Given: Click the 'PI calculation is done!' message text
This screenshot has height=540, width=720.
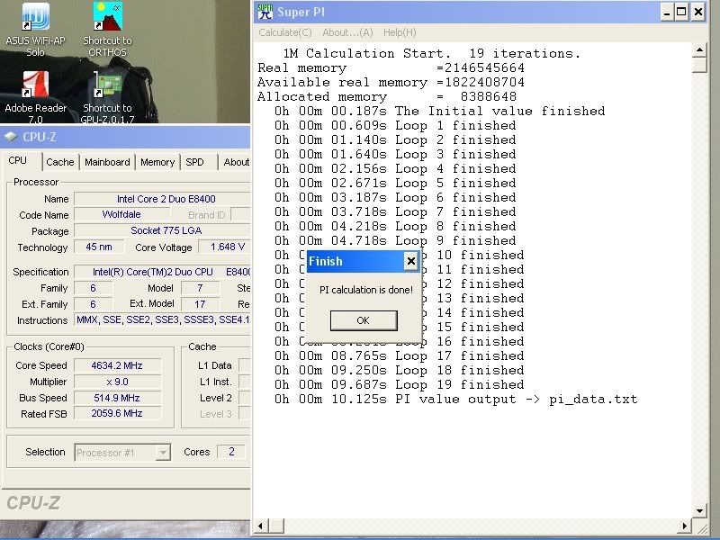Looking at the screenshot, I should [x=366, y=290].
